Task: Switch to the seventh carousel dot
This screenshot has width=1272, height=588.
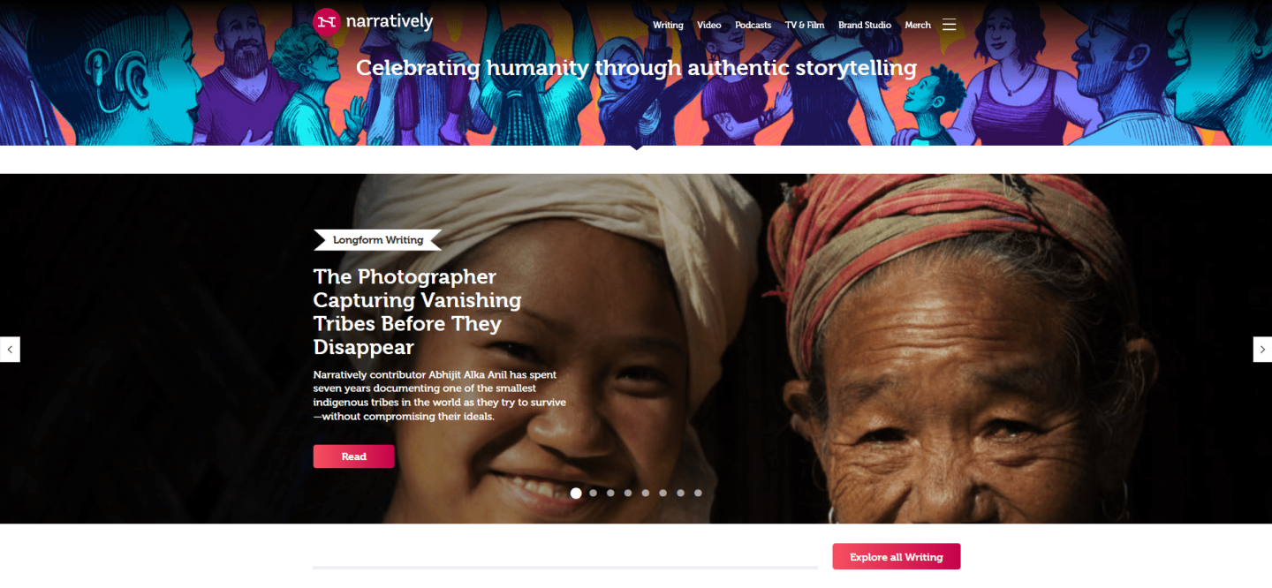Action: pos(680,494)
